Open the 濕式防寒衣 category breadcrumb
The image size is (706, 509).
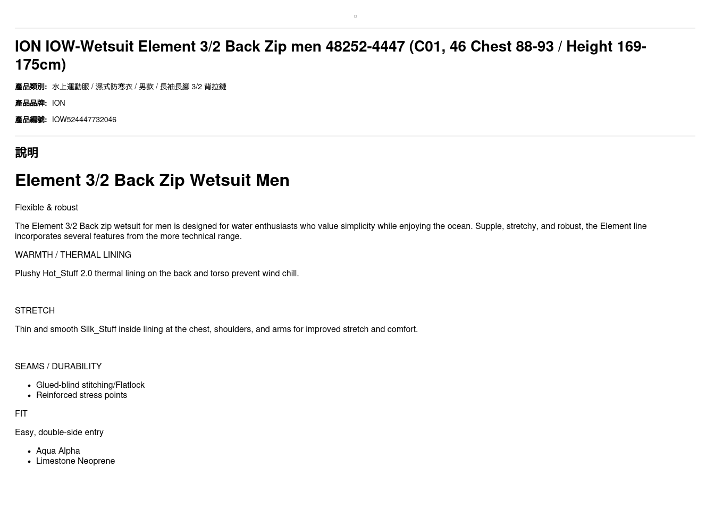114,87
